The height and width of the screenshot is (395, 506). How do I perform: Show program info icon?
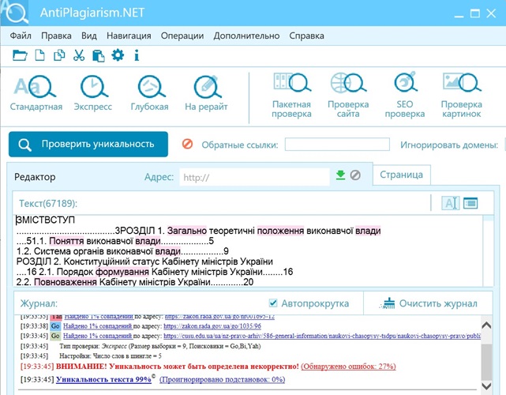(137, 55)
